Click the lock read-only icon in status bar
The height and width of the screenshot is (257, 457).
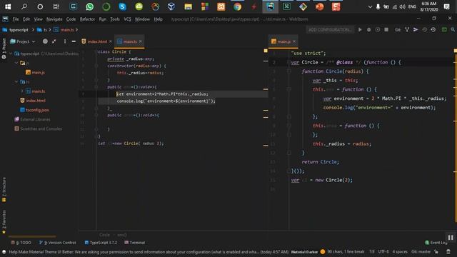pos(436,251)
